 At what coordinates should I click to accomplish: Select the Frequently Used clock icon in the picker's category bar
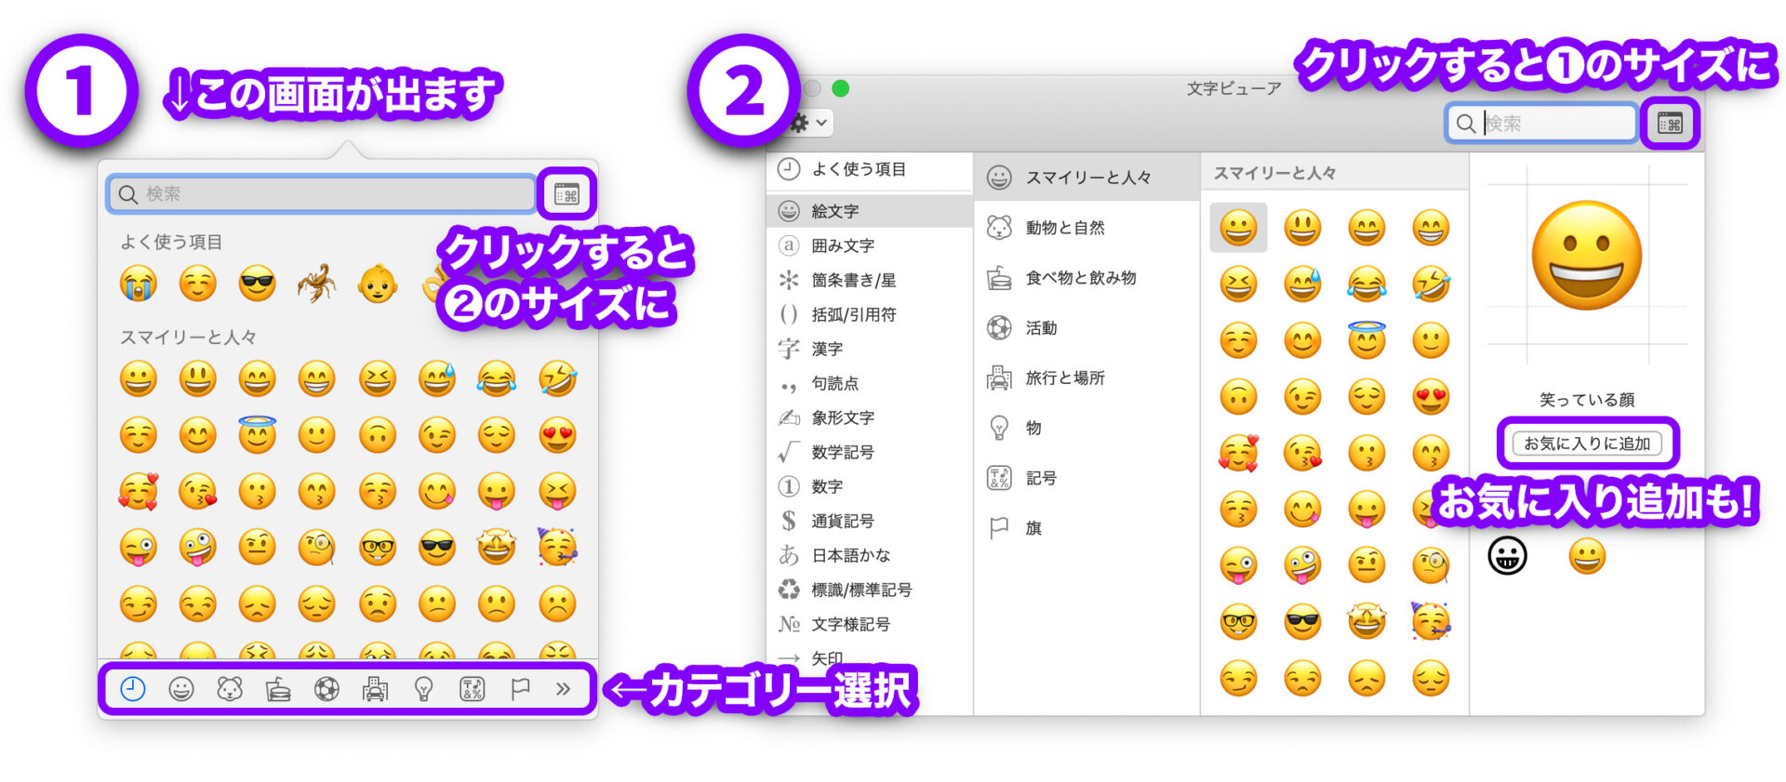pos(133,689)
